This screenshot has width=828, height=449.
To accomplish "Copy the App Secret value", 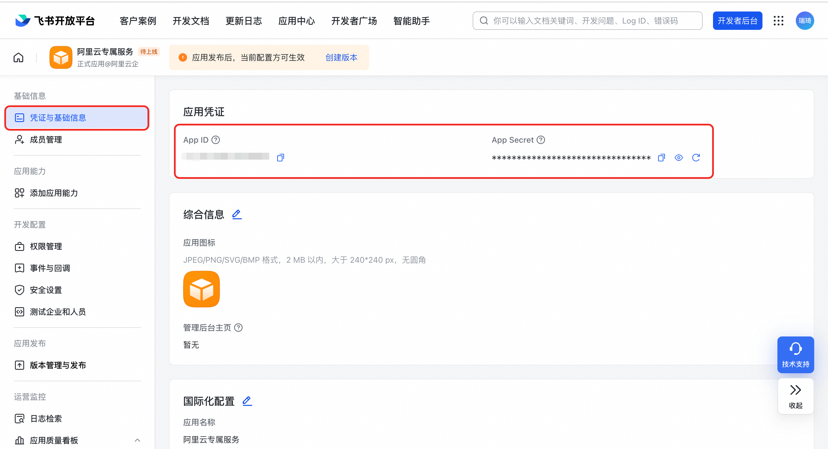I will point(661,158).
